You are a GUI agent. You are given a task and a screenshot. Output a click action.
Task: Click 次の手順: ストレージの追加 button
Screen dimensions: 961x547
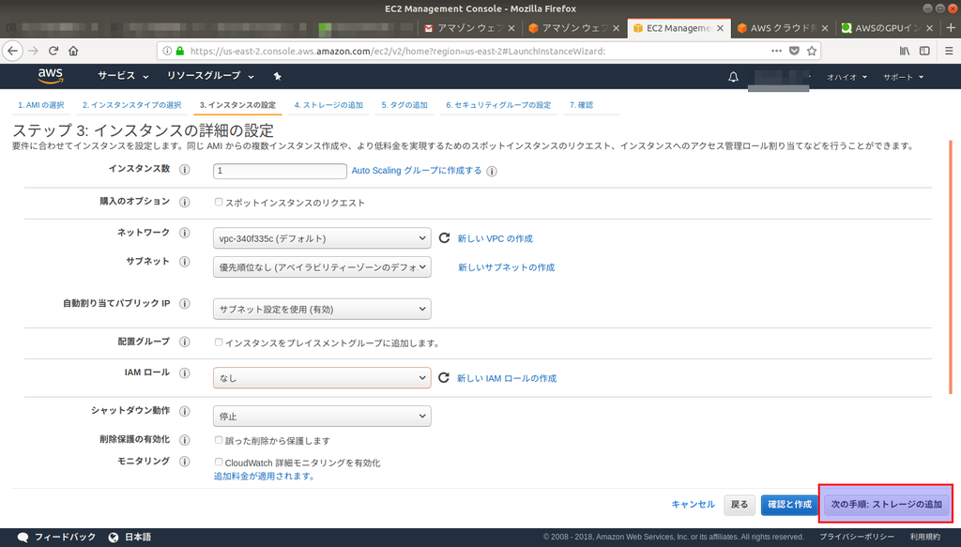point(886,504)
